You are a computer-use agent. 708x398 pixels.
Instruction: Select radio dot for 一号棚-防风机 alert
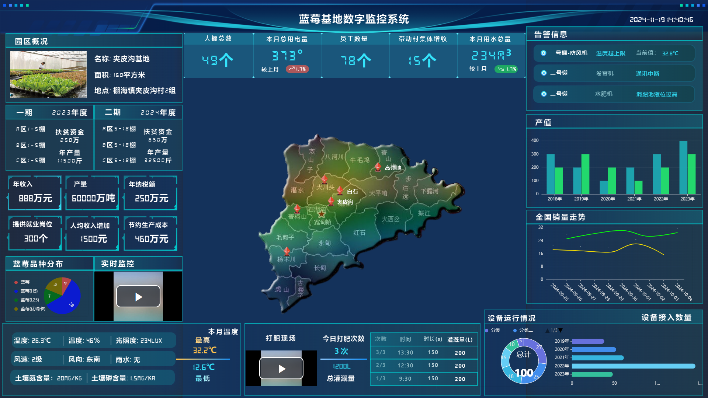544,53
